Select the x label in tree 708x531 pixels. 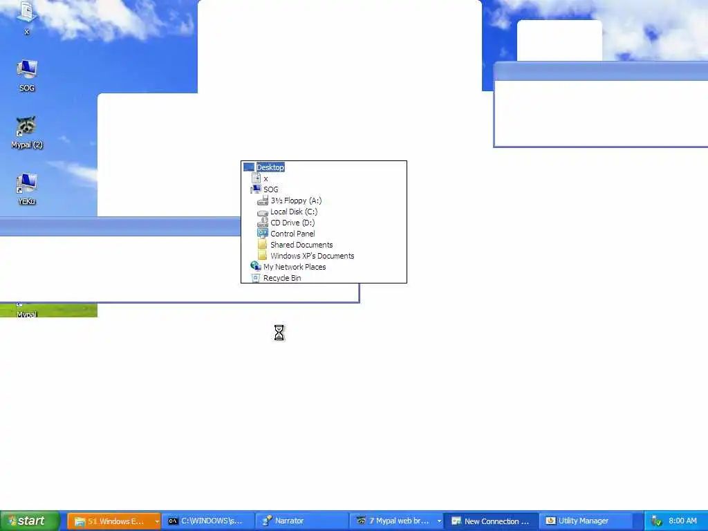pyautogui.click(x=265, y=179)
